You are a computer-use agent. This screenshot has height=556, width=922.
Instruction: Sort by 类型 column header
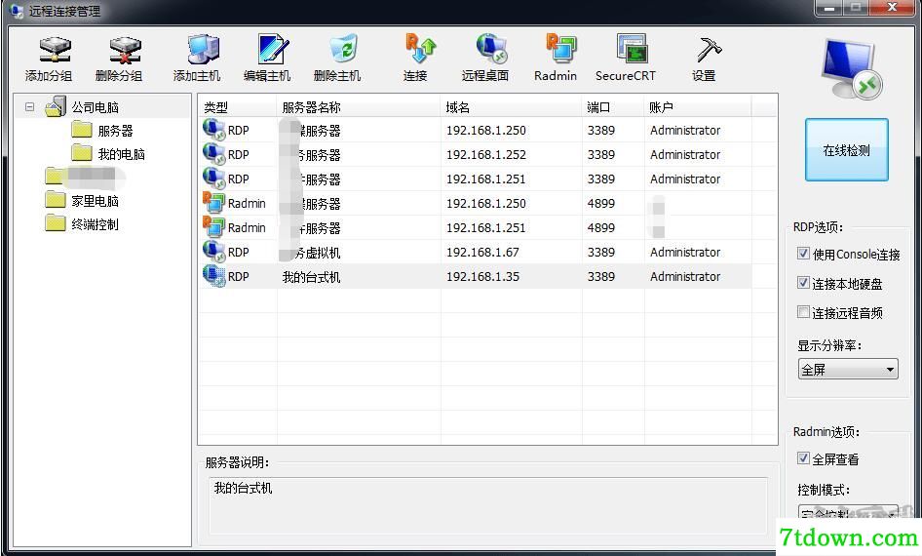[x=237, y=106]
